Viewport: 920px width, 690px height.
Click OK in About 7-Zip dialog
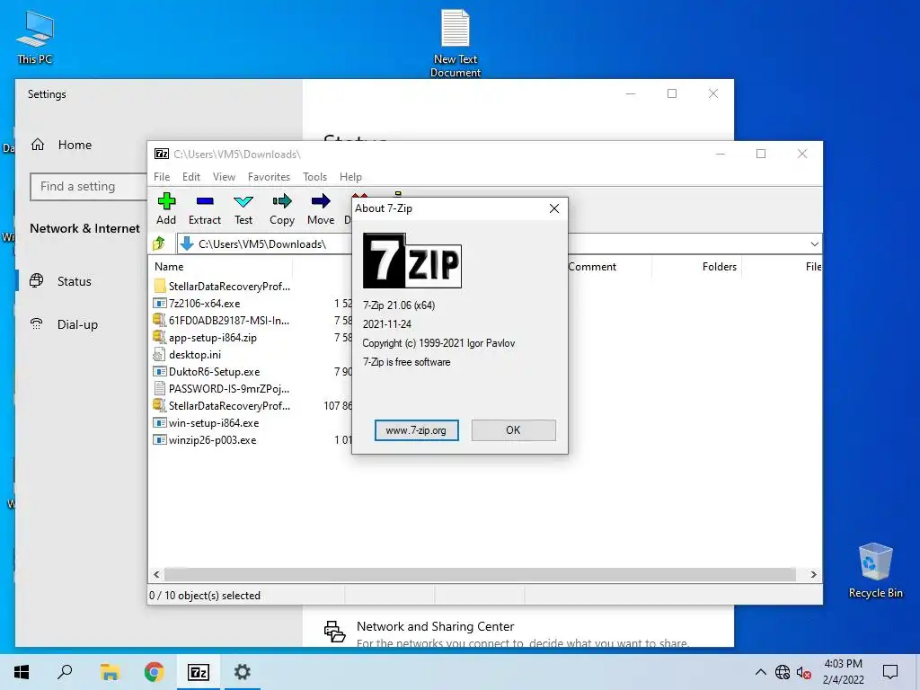pyautogui.click(x=513, y=430)
